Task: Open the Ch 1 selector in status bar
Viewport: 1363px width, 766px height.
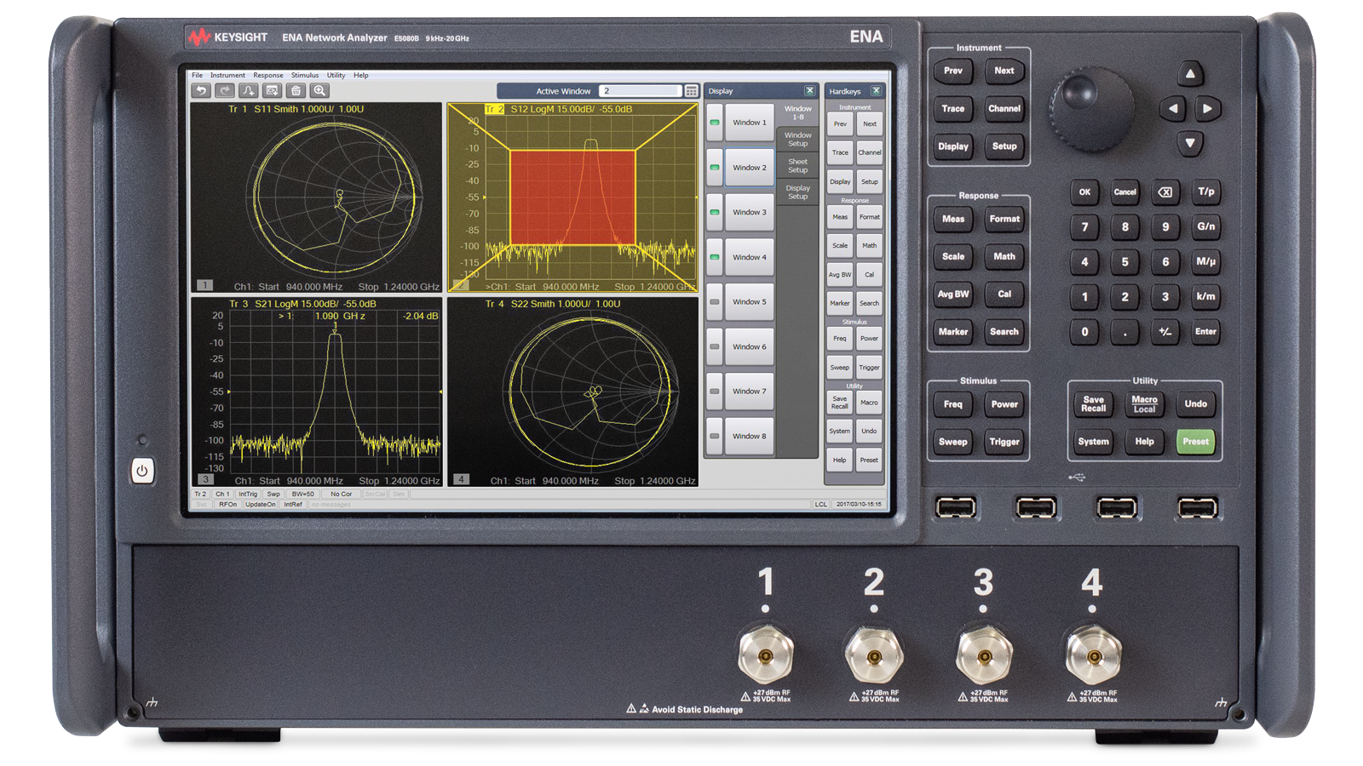Action: [x=222, y=494]
